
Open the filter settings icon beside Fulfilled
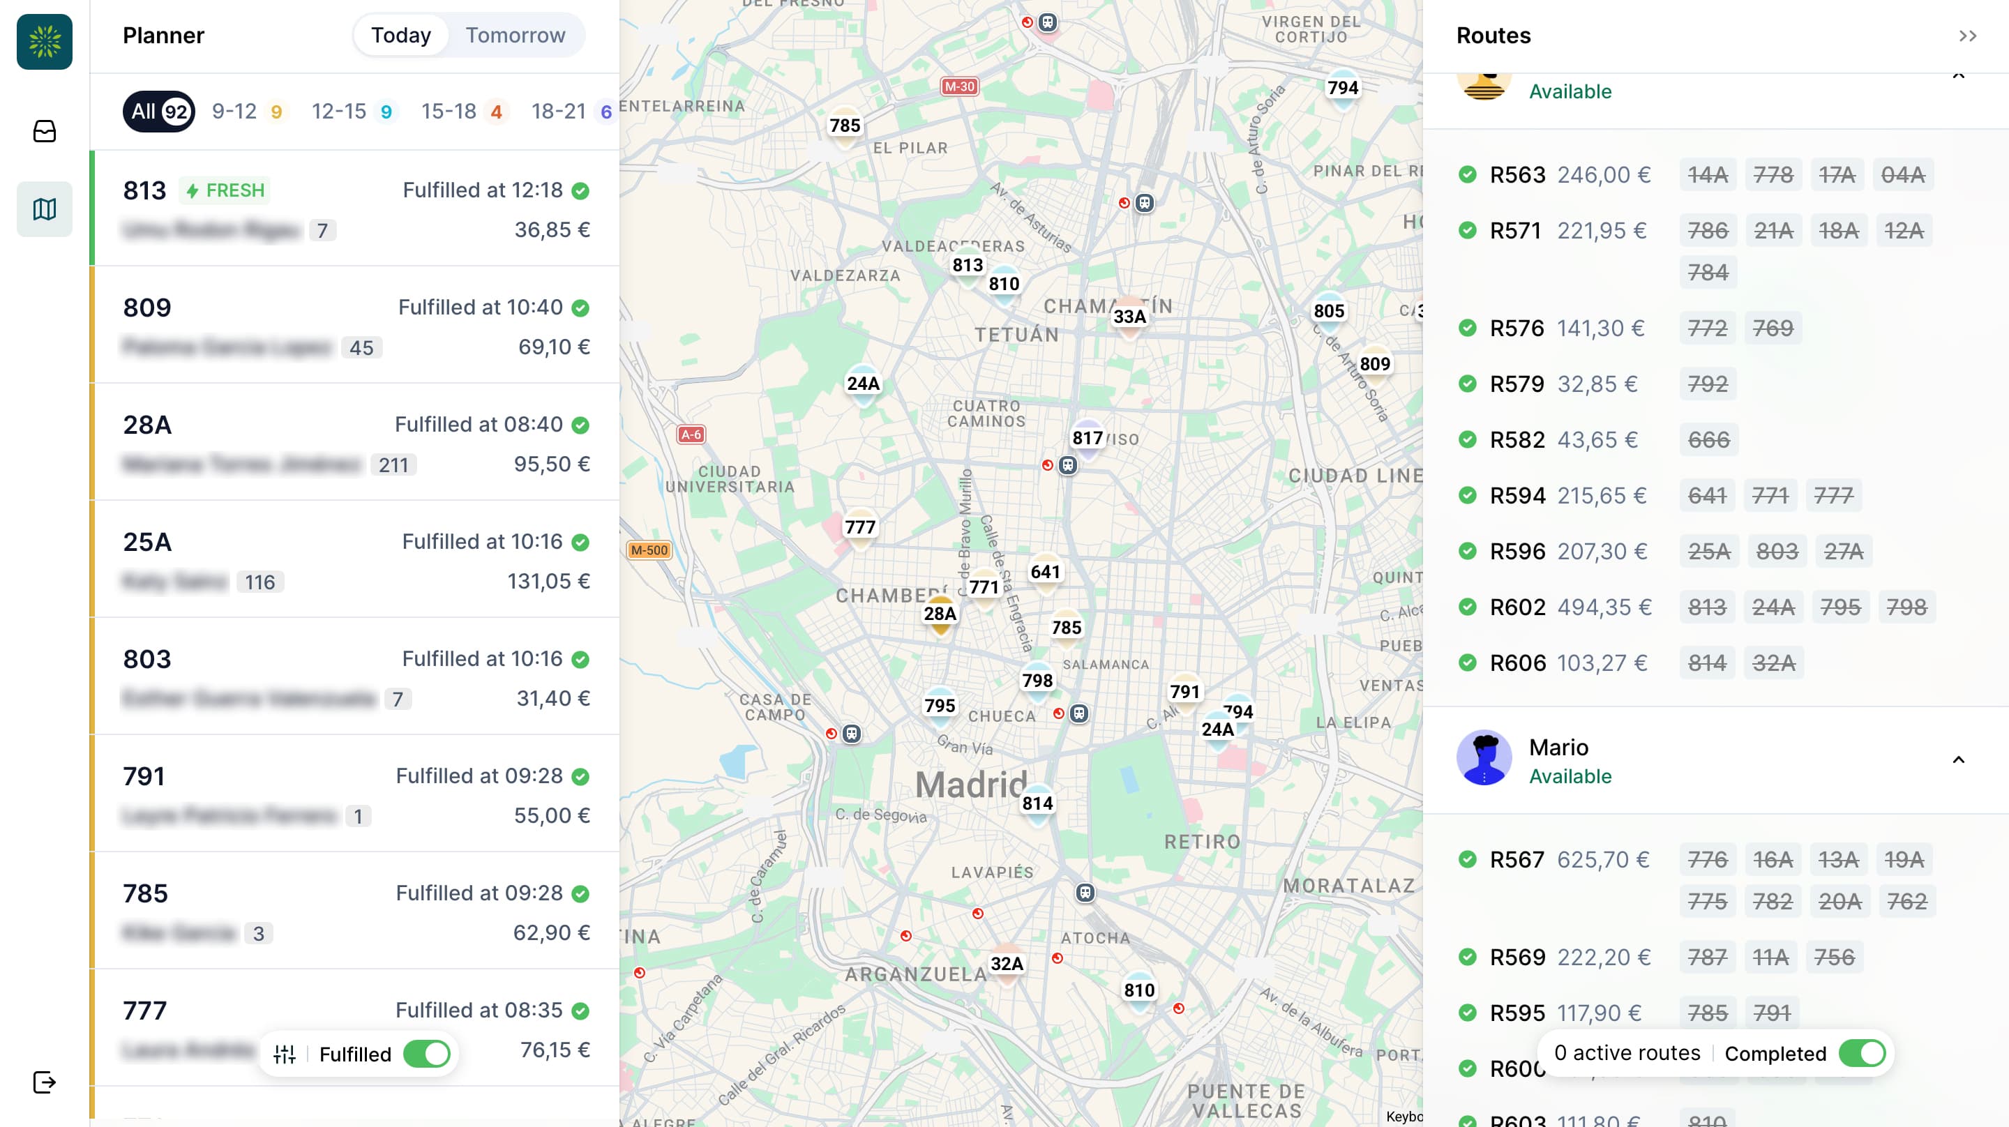285,1054
